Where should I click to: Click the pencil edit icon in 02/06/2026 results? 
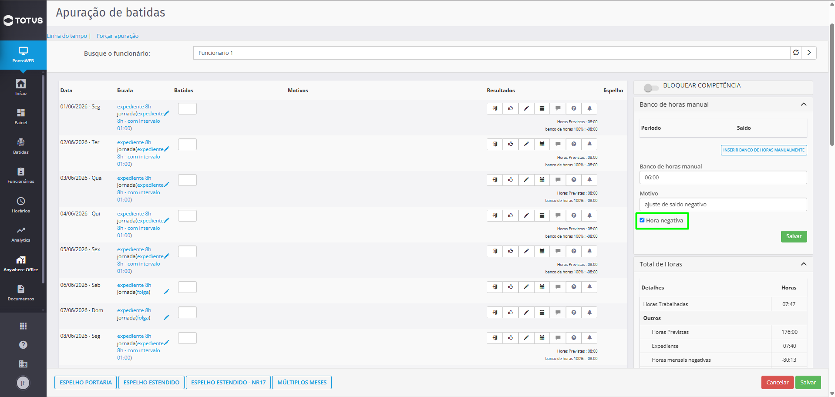click(526, 144)
